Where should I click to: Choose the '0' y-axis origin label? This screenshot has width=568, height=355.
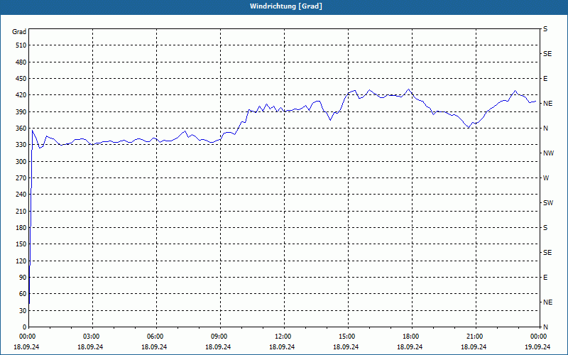click(25, 327)
